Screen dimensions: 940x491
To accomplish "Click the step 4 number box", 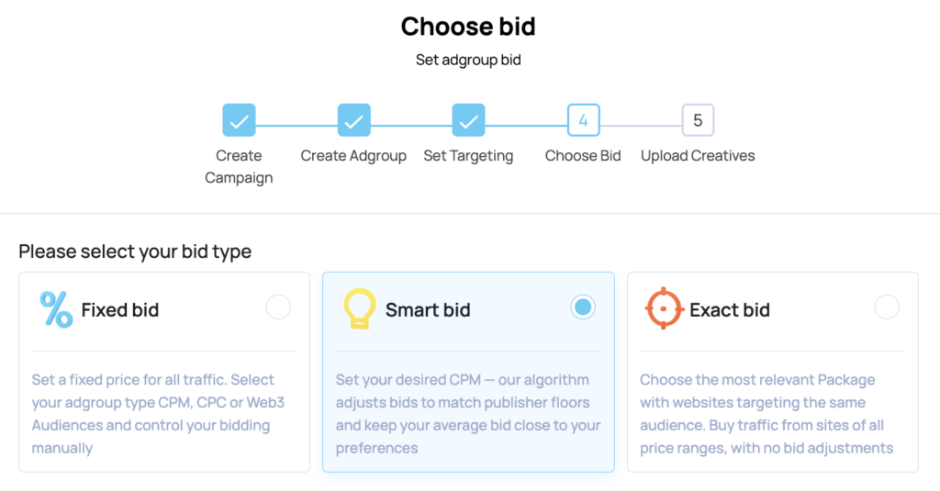I will [x=583, y=120].
